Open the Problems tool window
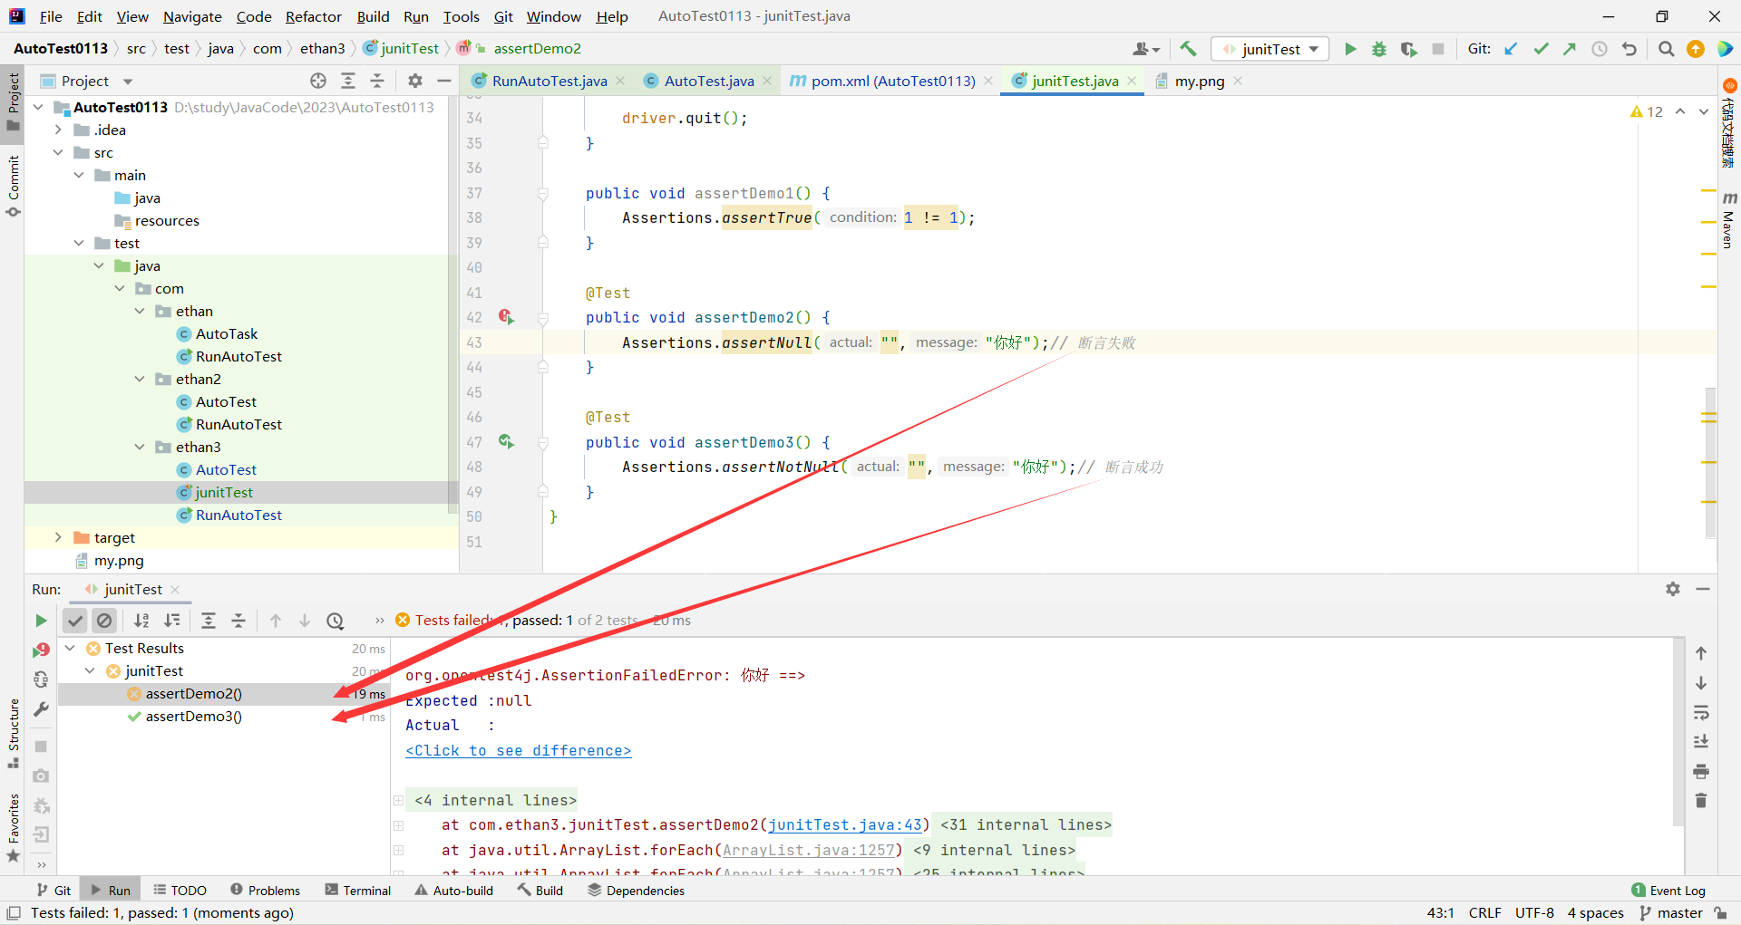 [x=265, y=891]
